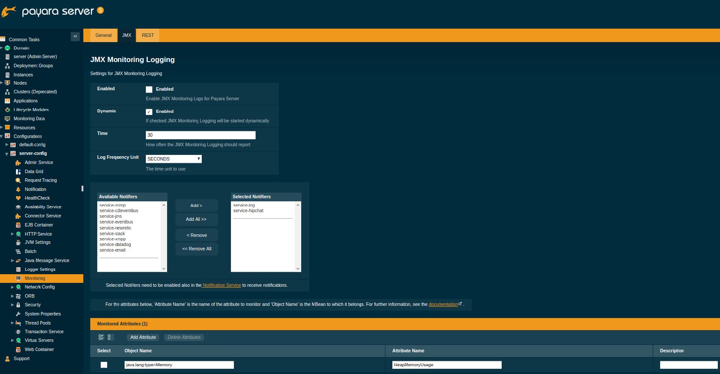
Task: Click the Time input field
Action: coord(201,135)
